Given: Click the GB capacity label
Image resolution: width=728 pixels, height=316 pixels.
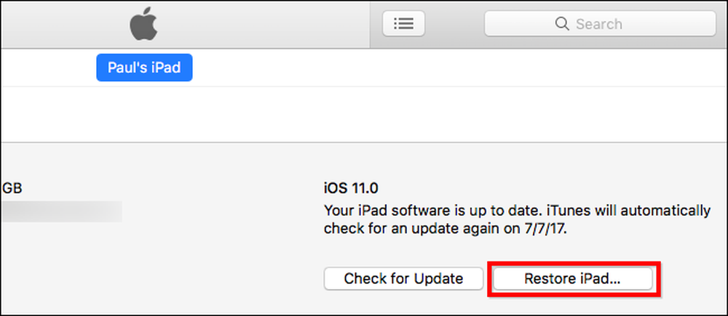Looking at the screenshot, I should pos(12,189).
